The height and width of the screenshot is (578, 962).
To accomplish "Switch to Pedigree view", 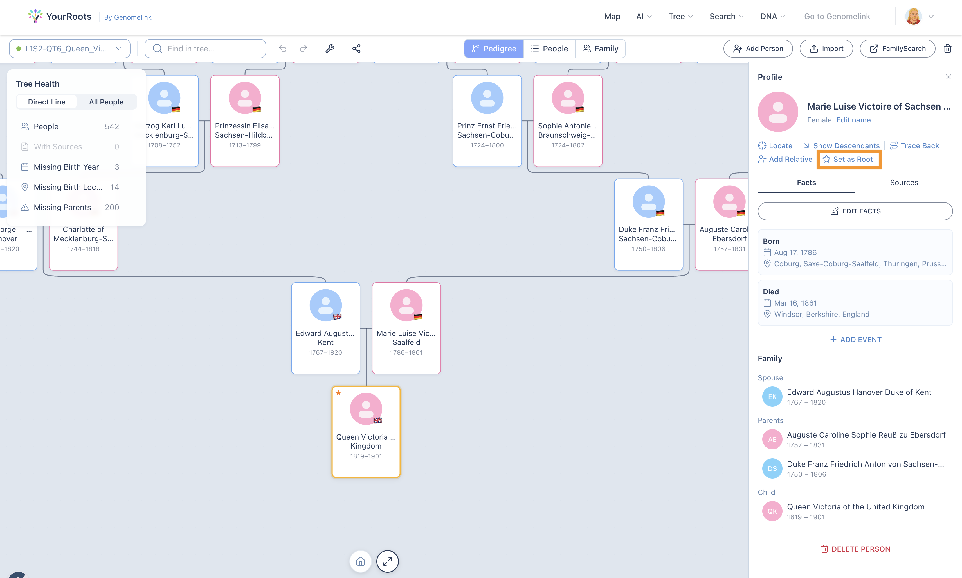I will 494,49.
